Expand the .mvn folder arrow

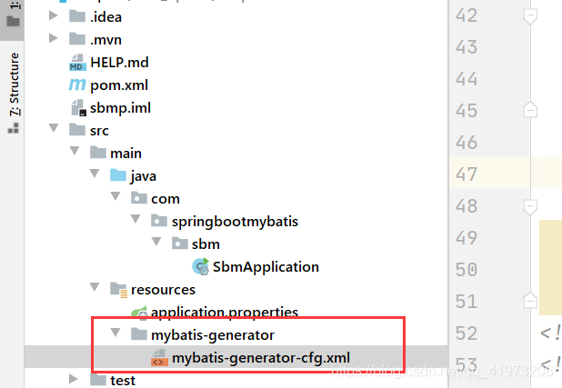click(x=54, y=38)
